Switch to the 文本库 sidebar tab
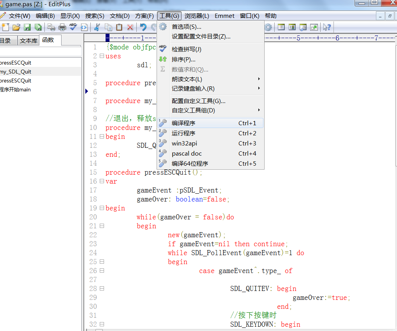The height and width of the screenshot is (331, 397). (x=28, y=41)
